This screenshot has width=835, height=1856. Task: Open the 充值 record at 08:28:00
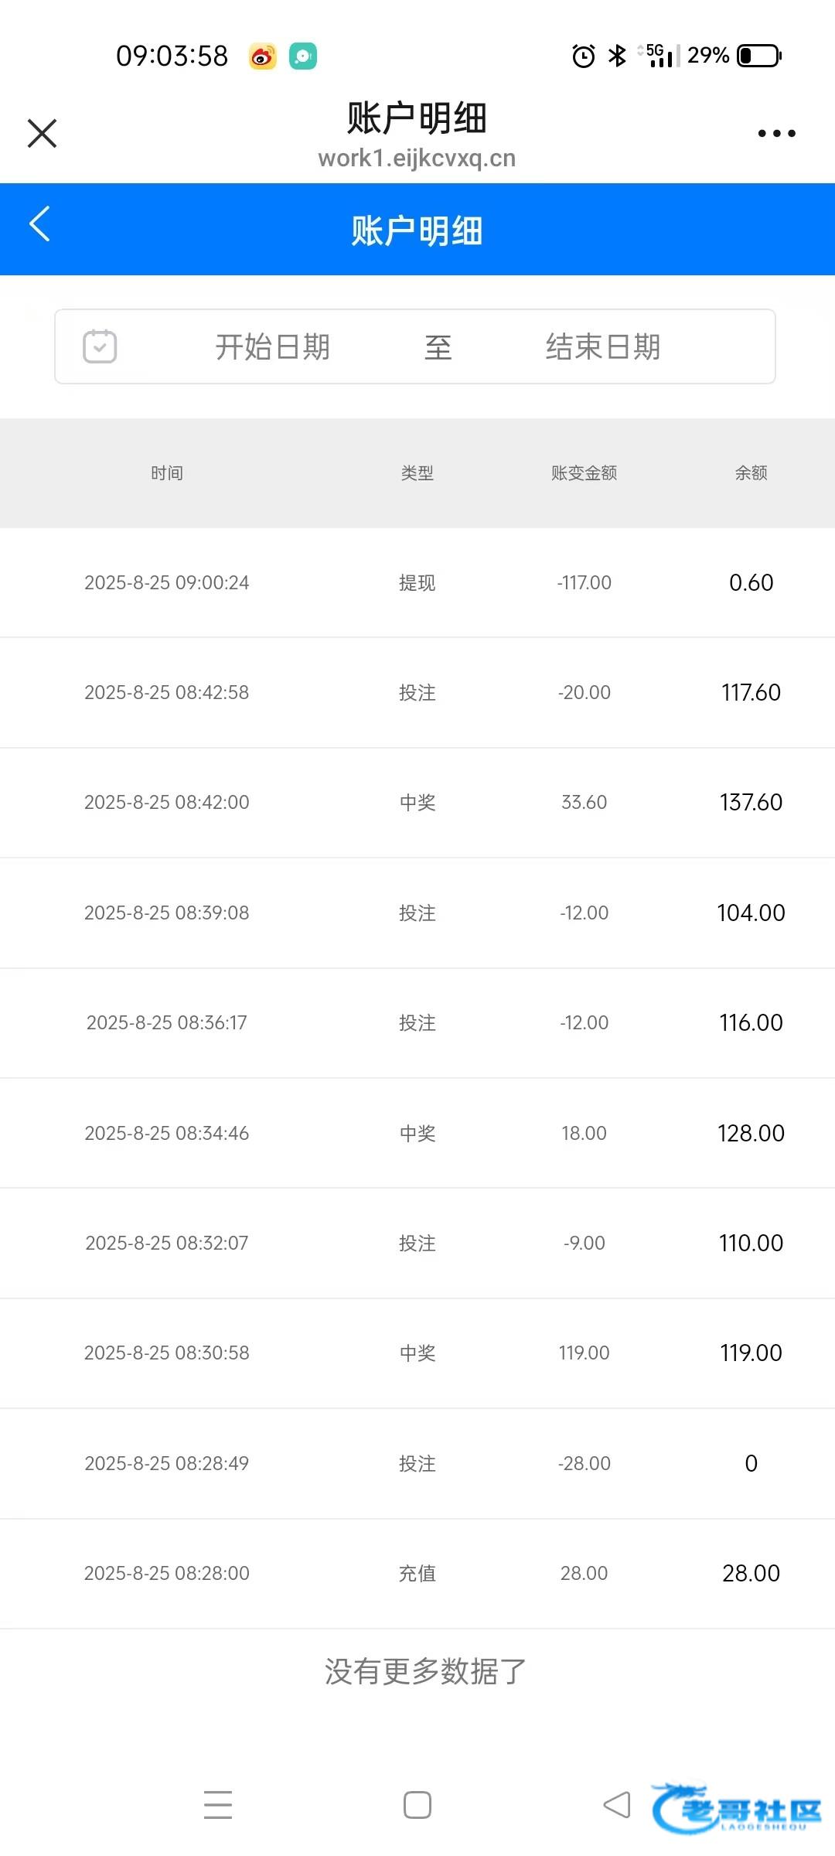417,1573
